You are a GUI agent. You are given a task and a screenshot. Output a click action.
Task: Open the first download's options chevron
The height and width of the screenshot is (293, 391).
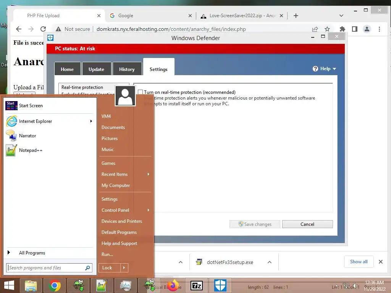pos(181,262)
